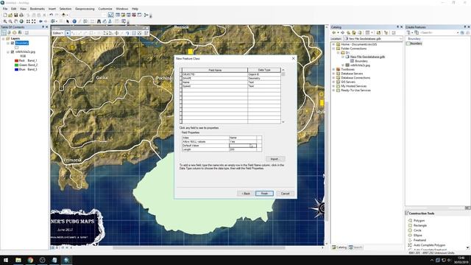Close the New Feature Class dialog

293,59
